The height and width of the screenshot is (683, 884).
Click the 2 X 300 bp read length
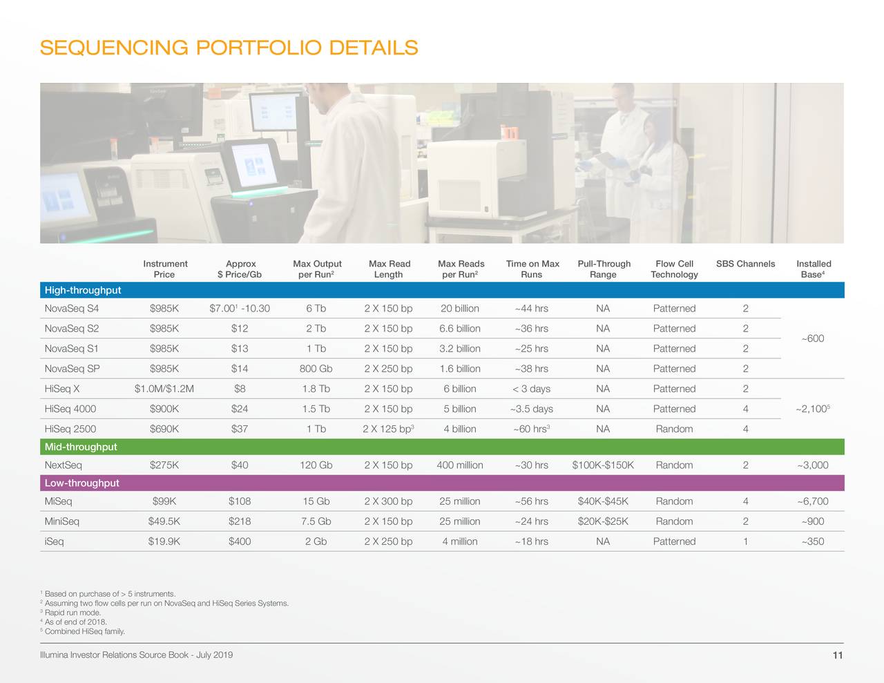coord(388,501)
